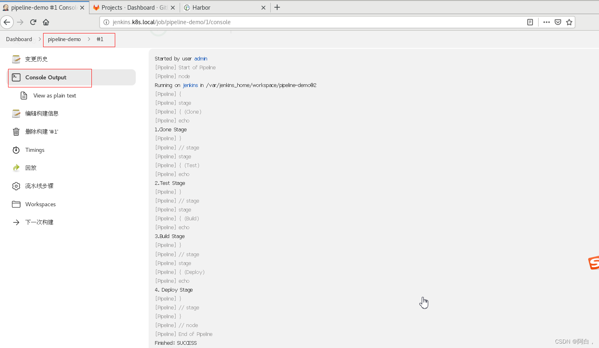
Task: Click the '4. Deploy Stage' output line
Action: [x=174, y=290]
